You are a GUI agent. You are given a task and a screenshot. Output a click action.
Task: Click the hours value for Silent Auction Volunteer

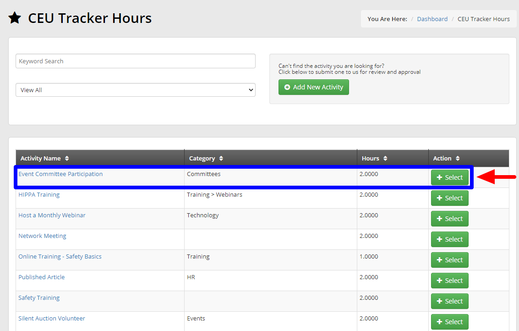369,319
